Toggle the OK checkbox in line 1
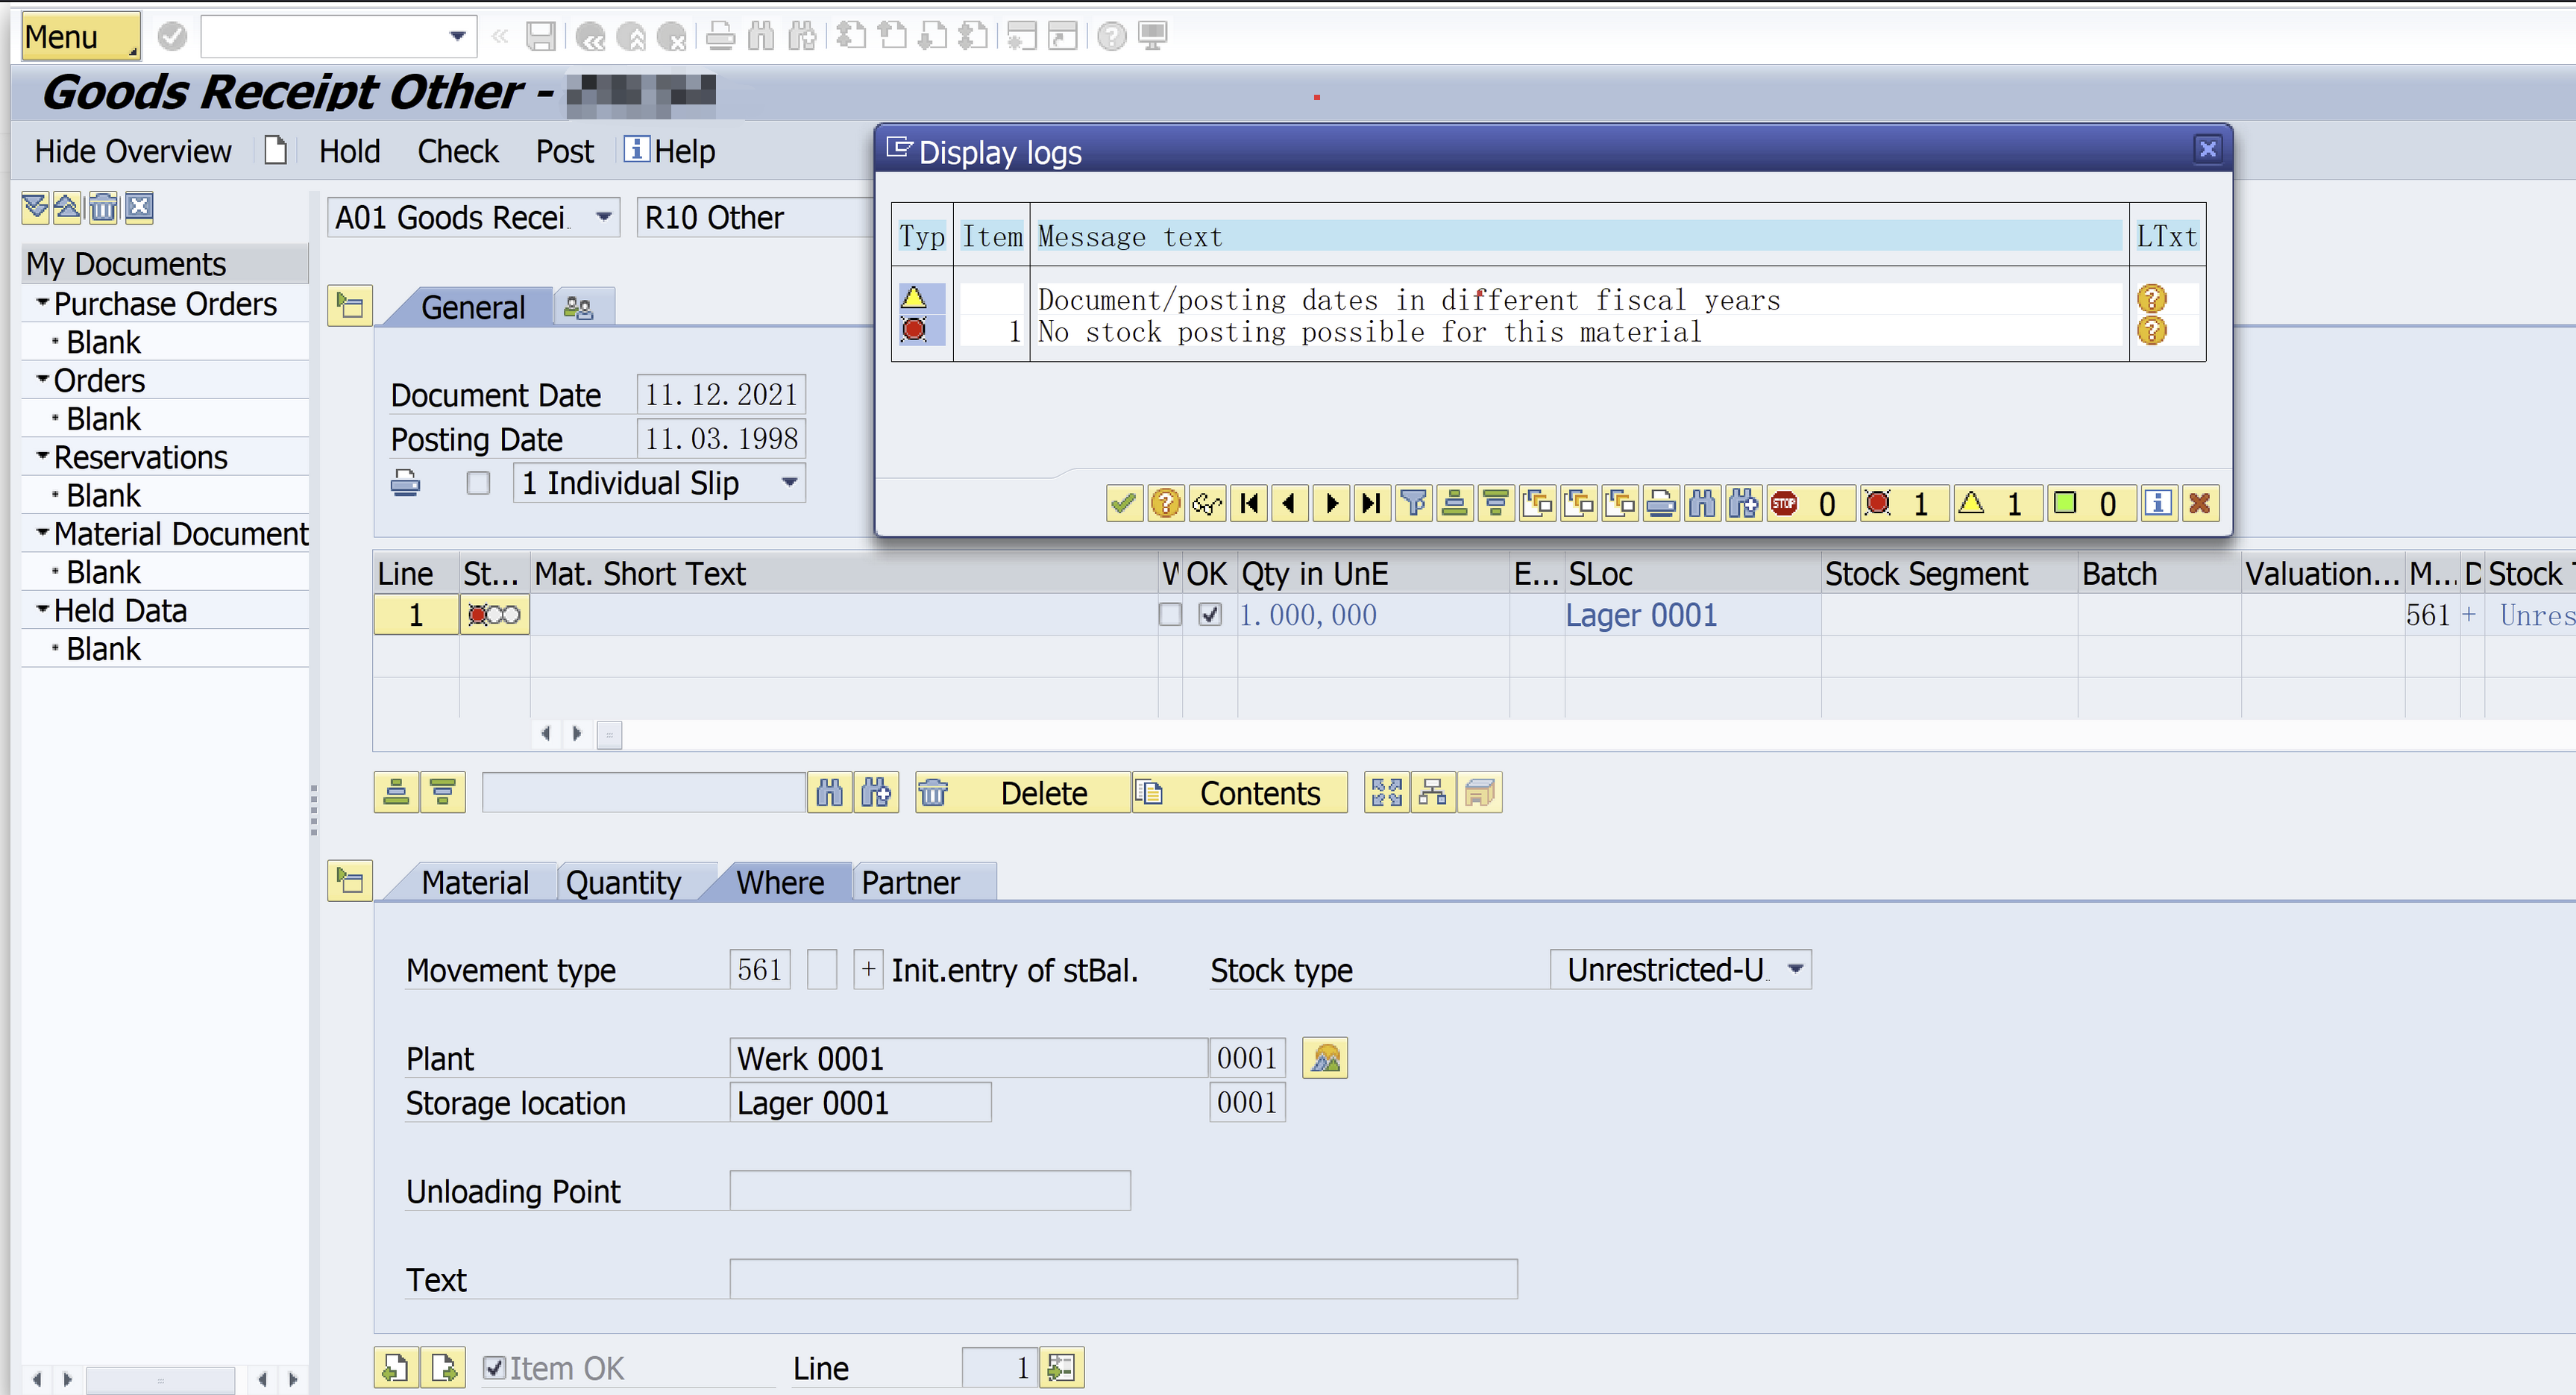 (1210, 614)
